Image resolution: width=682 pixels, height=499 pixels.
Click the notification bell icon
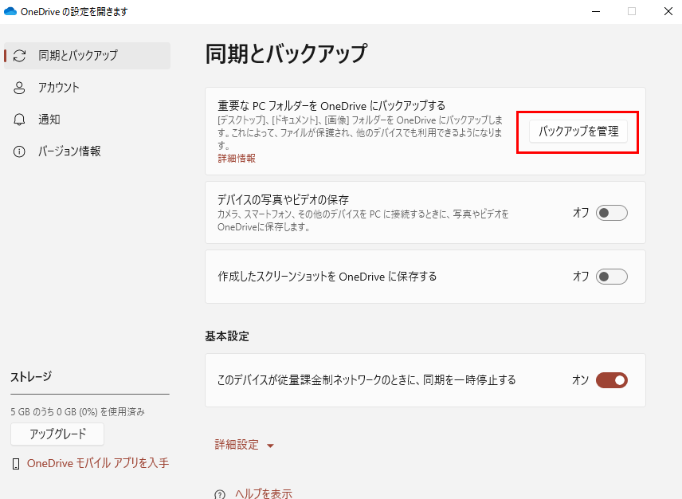pos(19,120)
